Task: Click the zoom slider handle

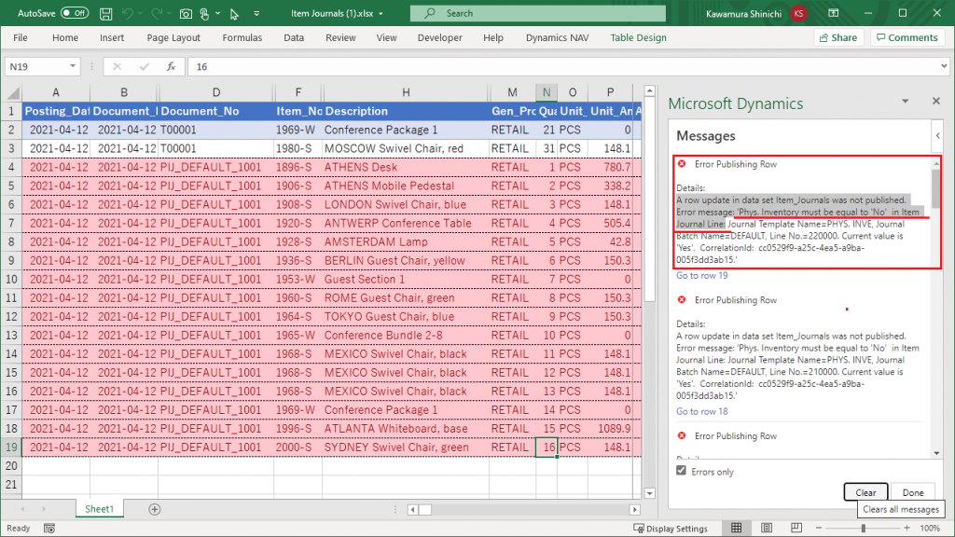Action: (863, 529)
